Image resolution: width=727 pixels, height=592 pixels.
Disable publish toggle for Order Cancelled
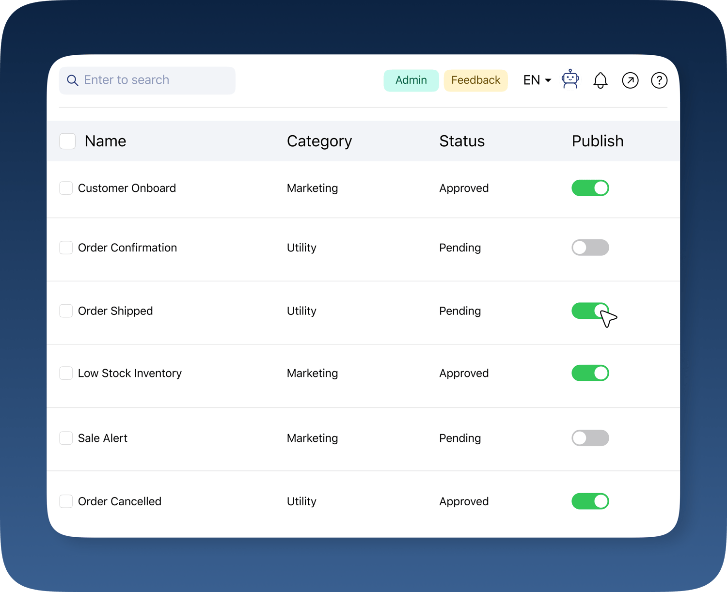click(x=590, y=501)
